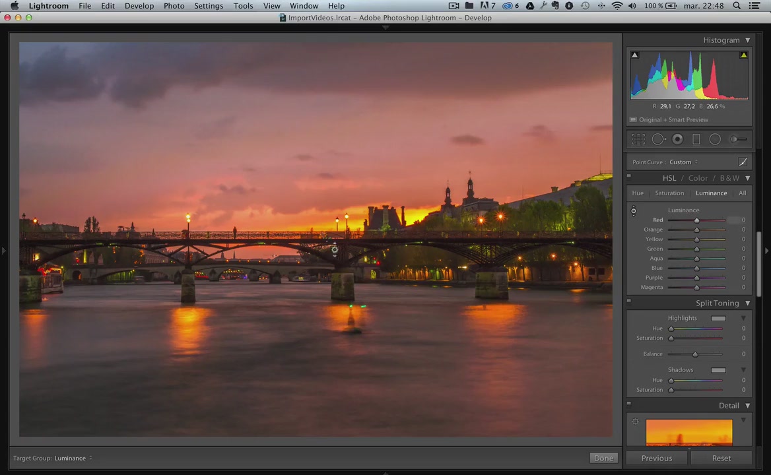Open the Notification Center icon
Viewport: 771px width, 475px height.
pos(754,6)
